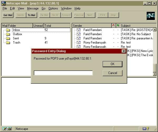
Task: Click message list scroll up arrow
Action: [155, 30]
